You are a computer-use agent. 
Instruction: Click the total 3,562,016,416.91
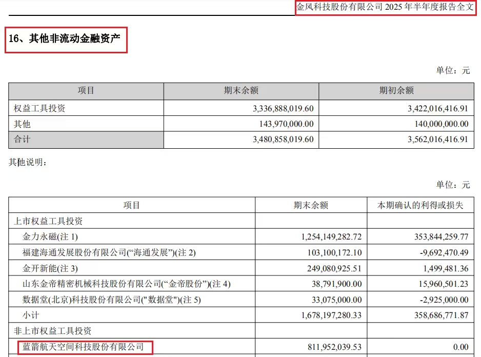(438, 140)
